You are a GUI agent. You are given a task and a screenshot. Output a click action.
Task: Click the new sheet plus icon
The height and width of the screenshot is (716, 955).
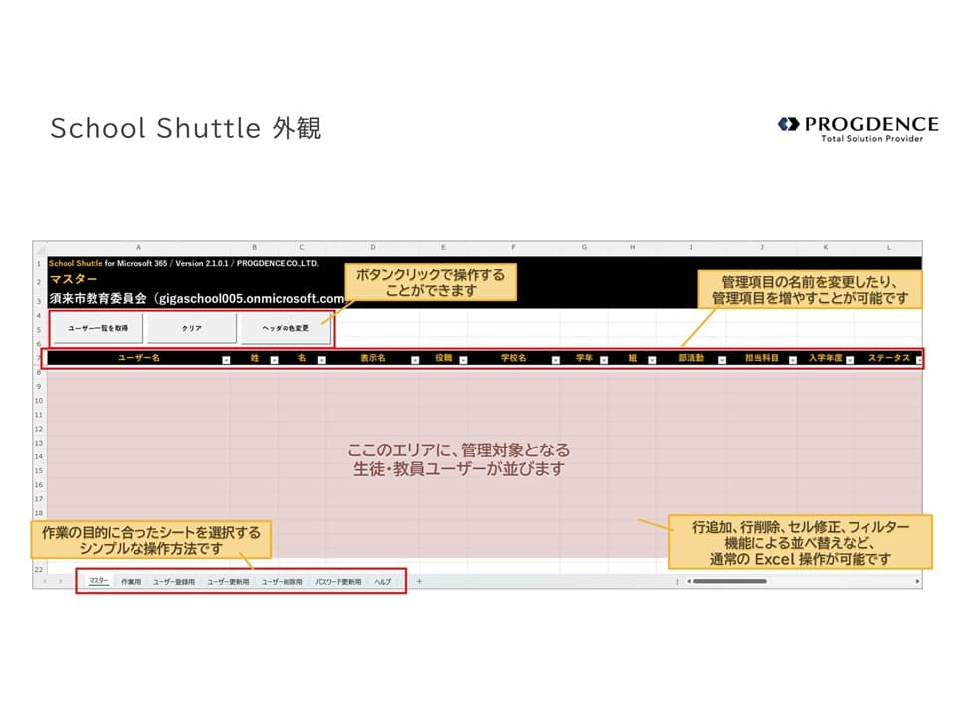pos(418,580)
